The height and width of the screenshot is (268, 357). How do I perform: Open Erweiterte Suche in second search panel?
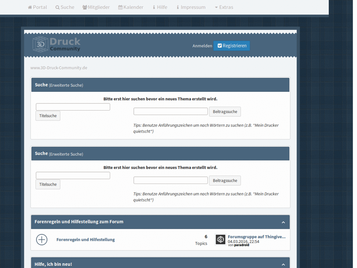click(66, 154)
